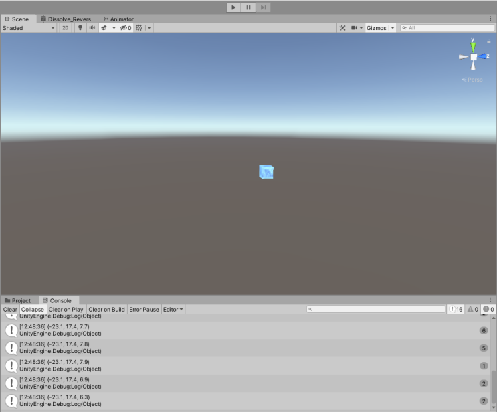
Task: Select the log entry (-23.1, 17.4, 6.3)
Action: click(245, 401)
